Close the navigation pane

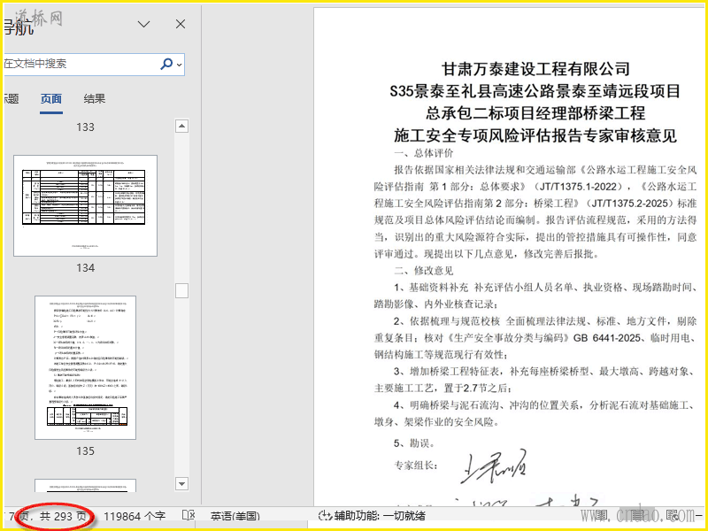(181, 24)
